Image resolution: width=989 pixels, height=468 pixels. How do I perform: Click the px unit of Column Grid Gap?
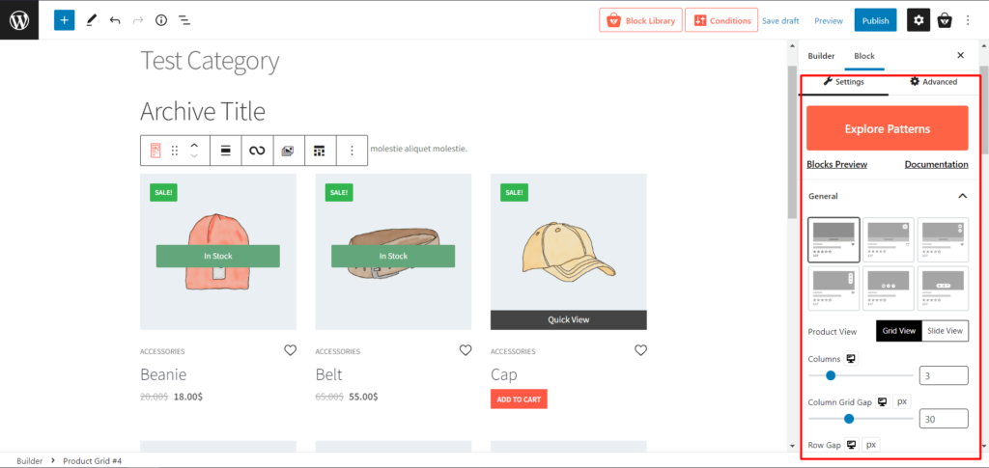[x=902, y=401]
